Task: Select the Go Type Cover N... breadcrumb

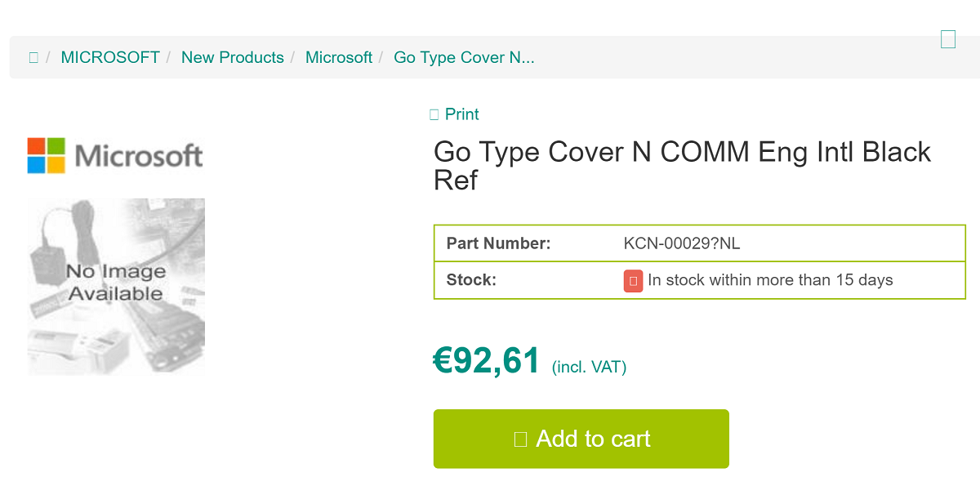Action: [x=464, y=58]
